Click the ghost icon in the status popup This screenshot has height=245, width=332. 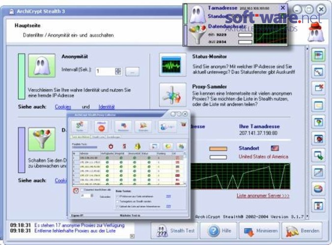point(197,14)
